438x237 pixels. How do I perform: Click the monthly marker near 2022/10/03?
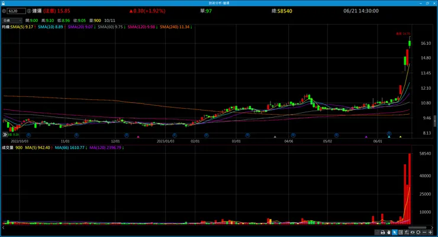click(28, 135)
